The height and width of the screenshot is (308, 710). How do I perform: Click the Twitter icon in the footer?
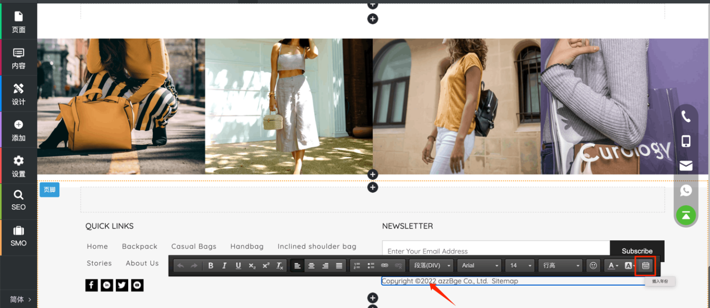pos(122,285)
